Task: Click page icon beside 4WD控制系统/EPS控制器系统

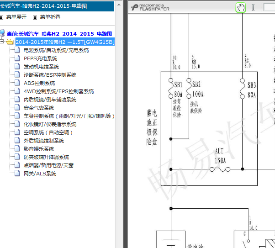Action: (x=17, y=91)
